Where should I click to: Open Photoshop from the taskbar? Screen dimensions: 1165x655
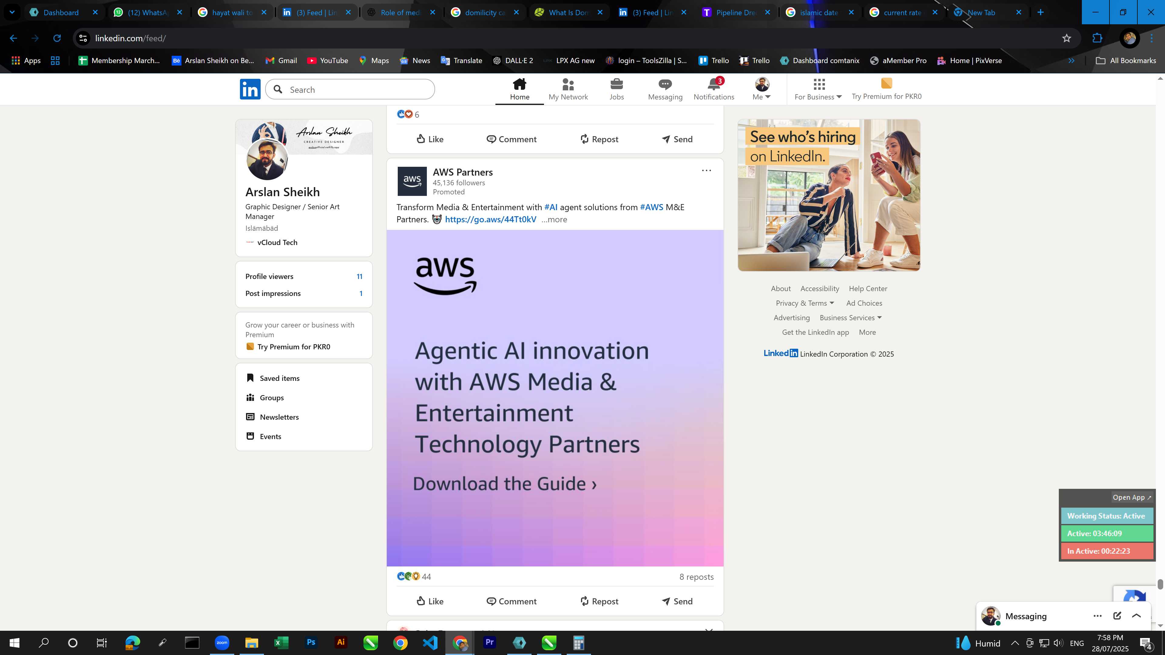[311, 642]
